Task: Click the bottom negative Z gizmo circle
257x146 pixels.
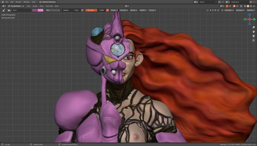Action: pyautogui.click(x=250, y=24)
